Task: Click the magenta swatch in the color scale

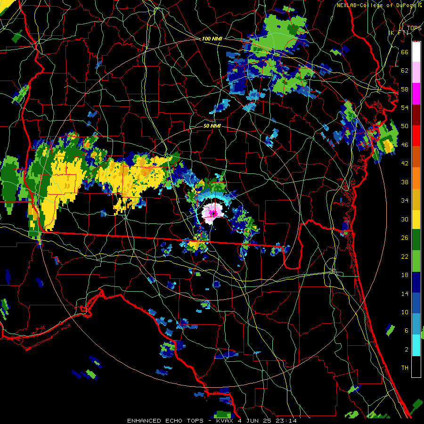Action: (416, 94)
